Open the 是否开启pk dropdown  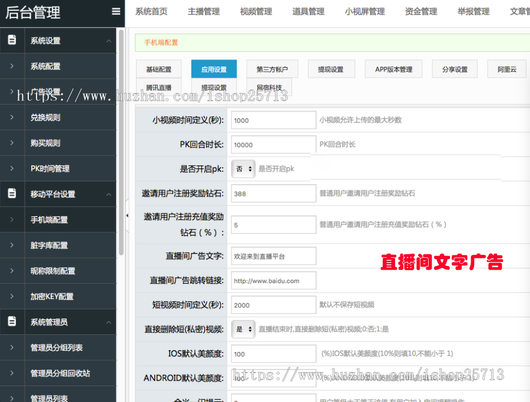[x=243, y=168]
